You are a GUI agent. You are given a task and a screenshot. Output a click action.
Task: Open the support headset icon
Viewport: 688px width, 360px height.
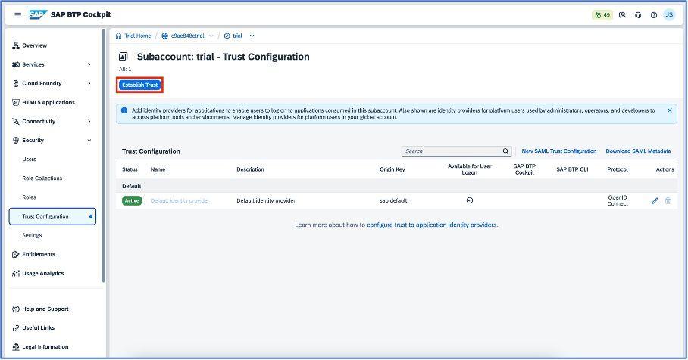coord(638,15)
